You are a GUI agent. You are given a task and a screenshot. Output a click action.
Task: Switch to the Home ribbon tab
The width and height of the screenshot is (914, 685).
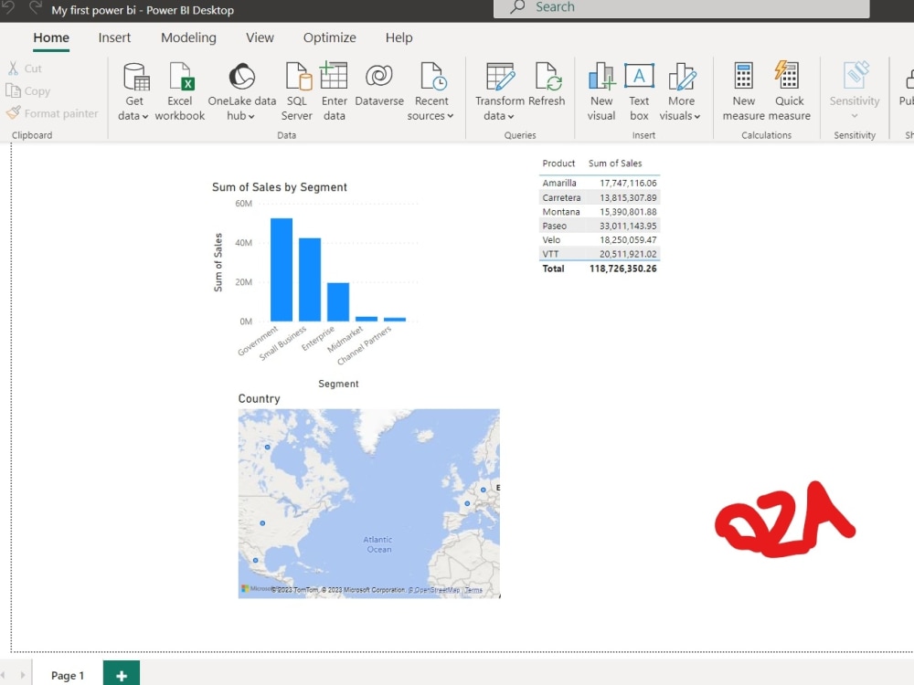(51, 37)
